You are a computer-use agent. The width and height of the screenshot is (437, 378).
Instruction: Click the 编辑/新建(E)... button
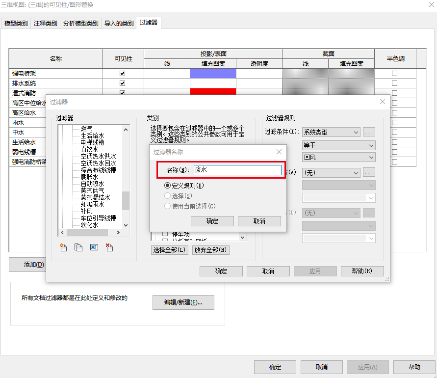[183, 302]
